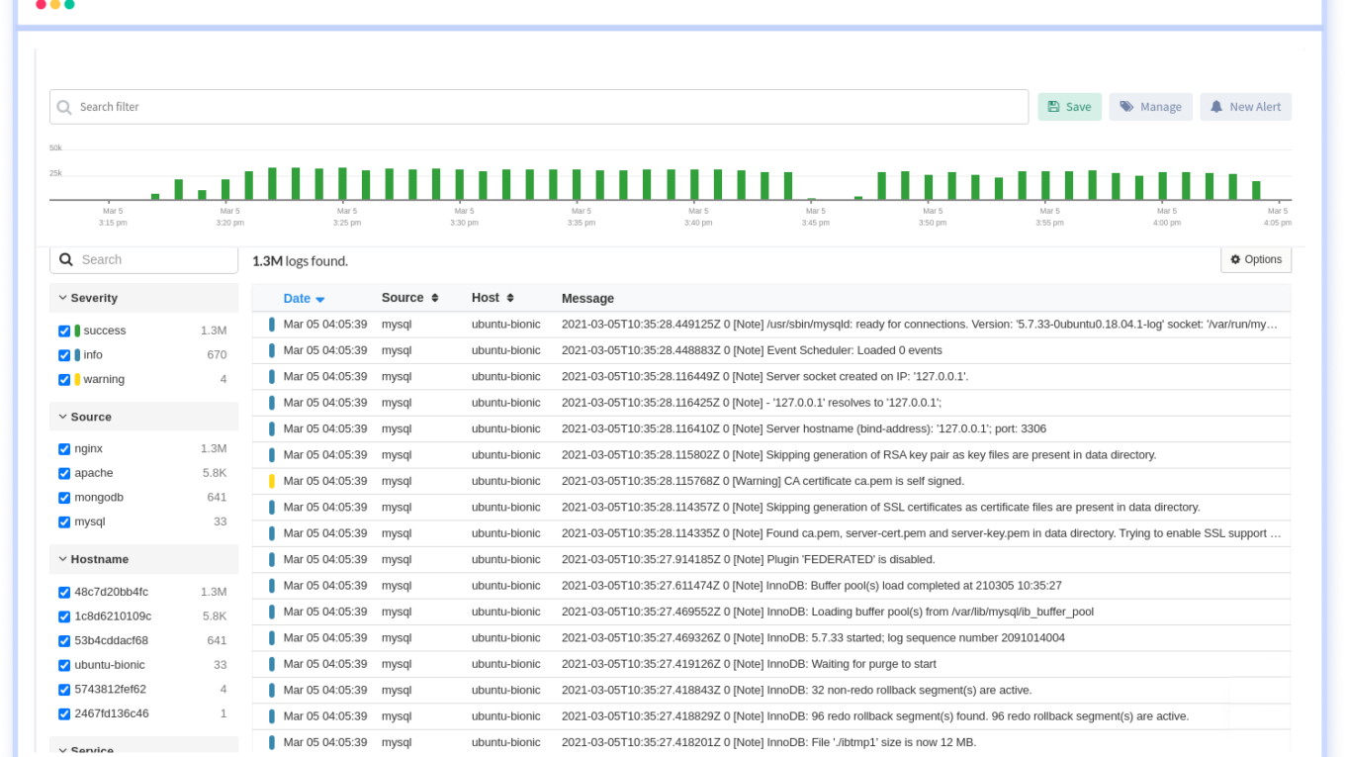Toggle the mongodb source checkbox
Viewport: 1345px width, 757px height.
pos(64,498)
